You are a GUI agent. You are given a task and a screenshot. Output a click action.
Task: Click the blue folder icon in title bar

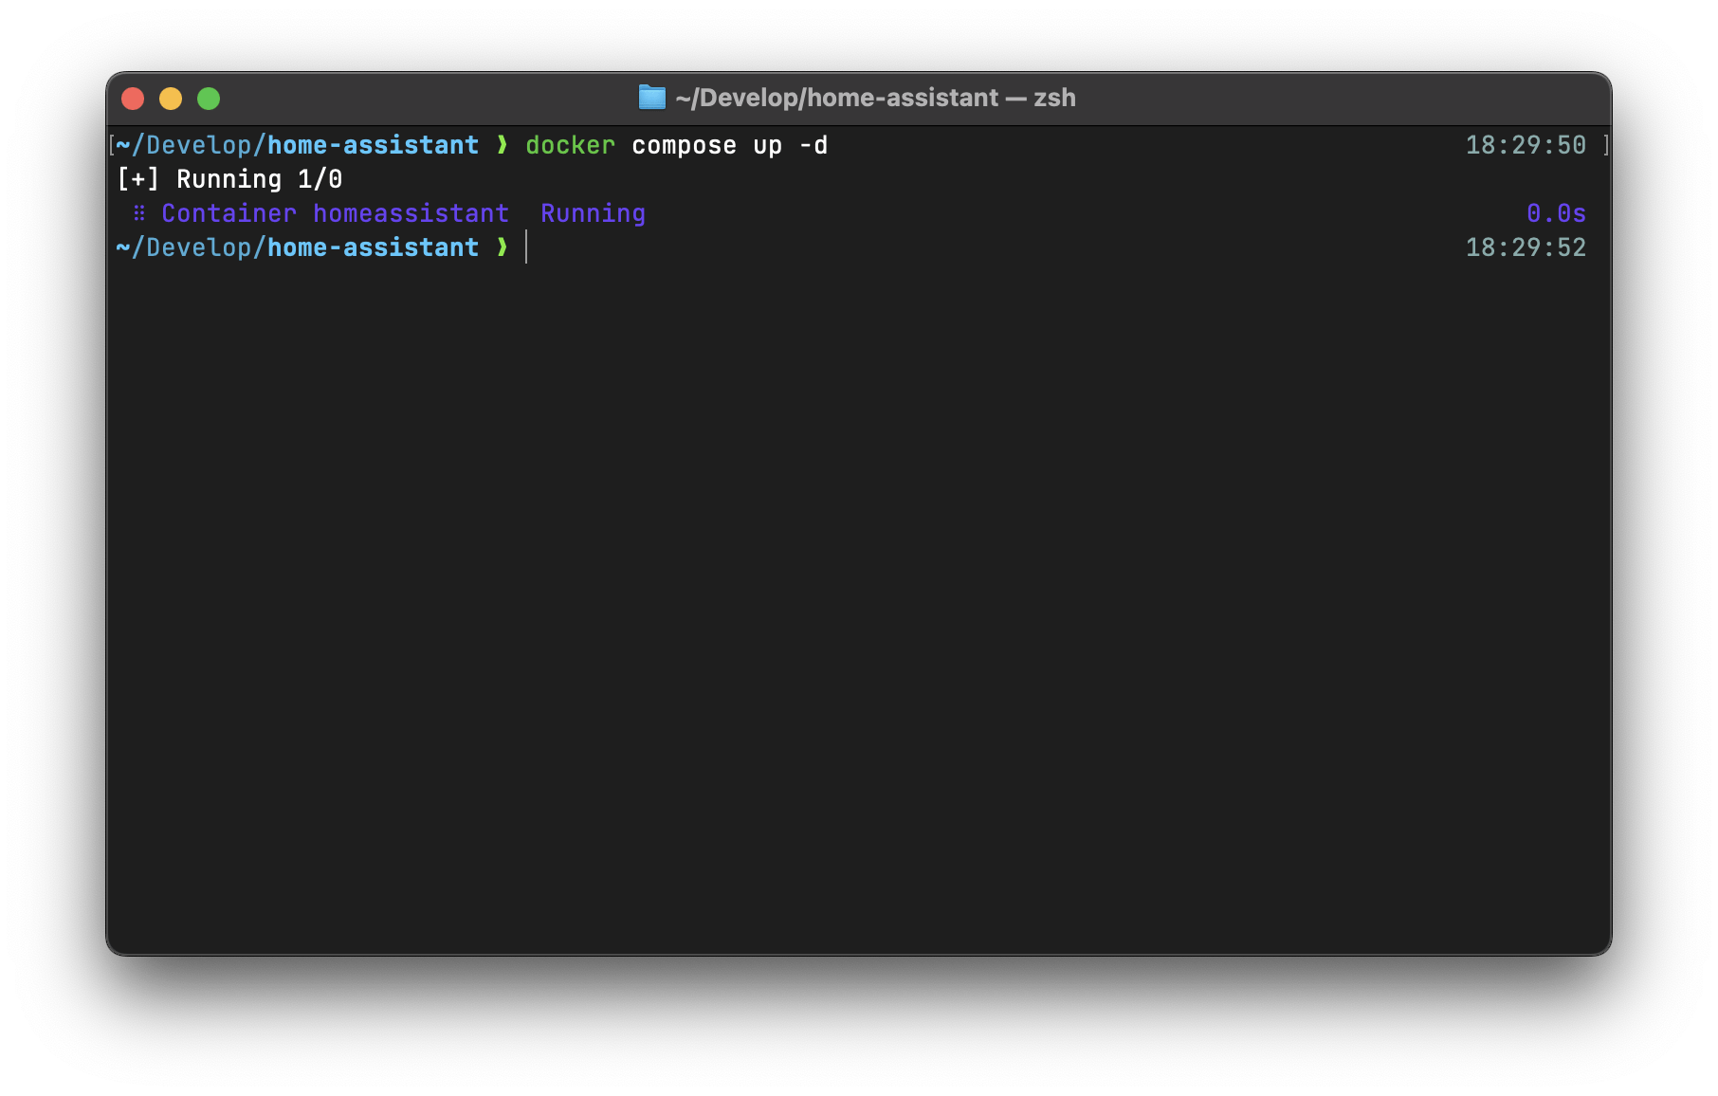coord(651,98)
